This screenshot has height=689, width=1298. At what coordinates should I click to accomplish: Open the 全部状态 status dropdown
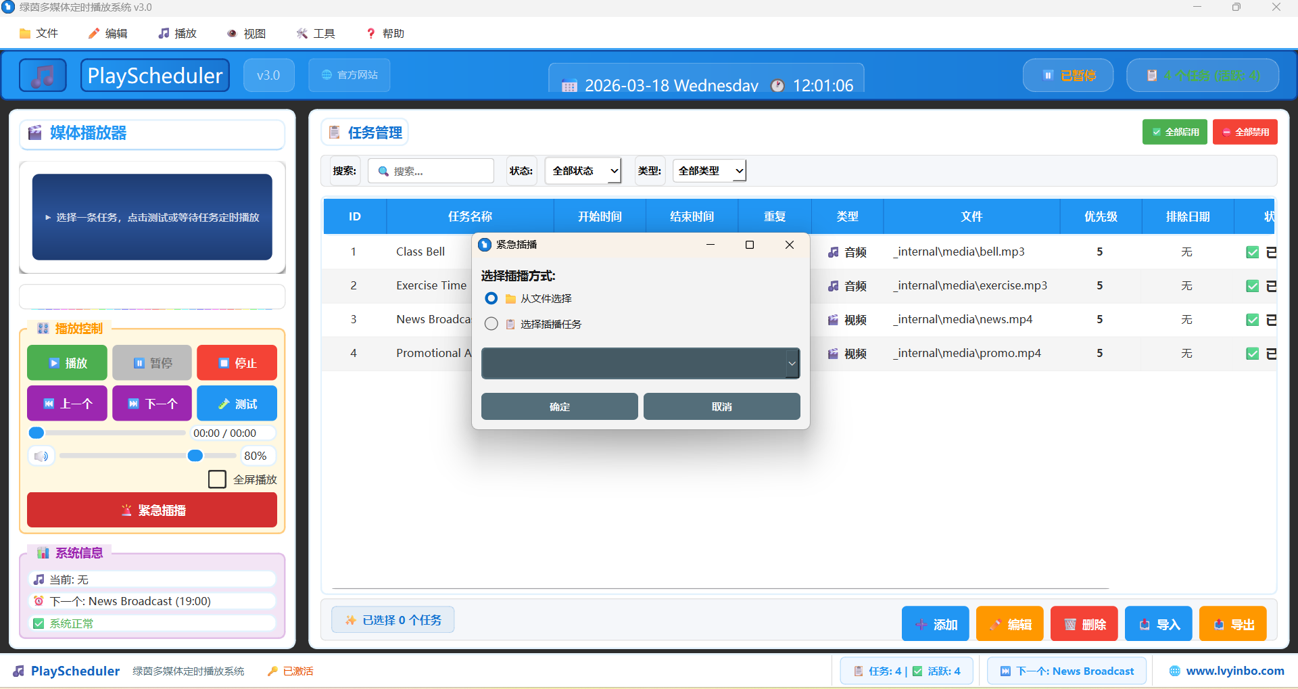[x=582, y=170]
